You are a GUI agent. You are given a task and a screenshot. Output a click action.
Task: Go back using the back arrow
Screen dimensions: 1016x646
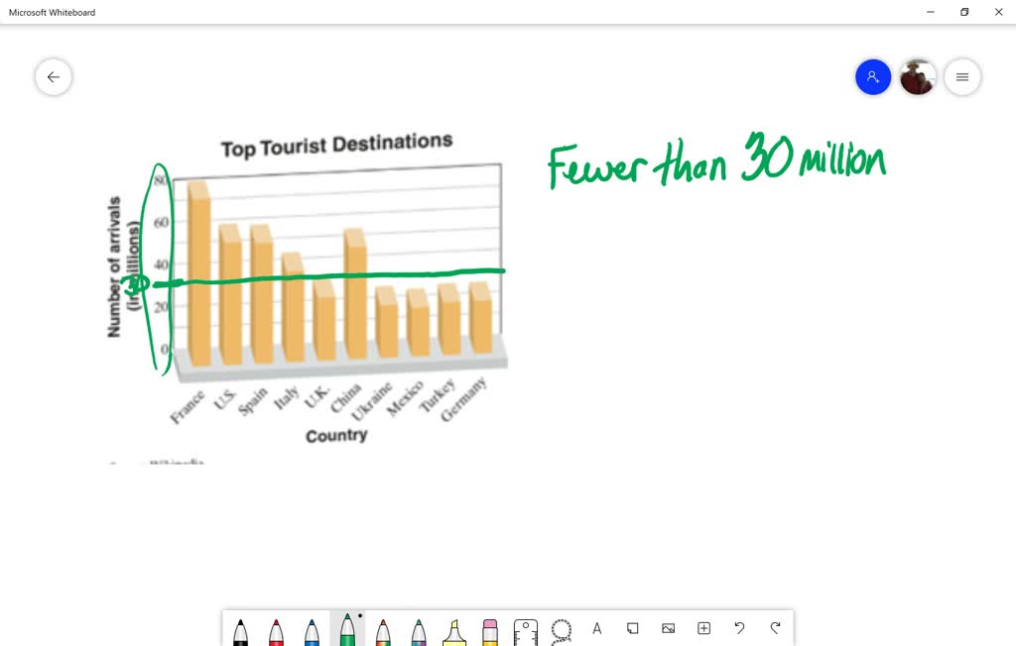(x=53, y=76)
